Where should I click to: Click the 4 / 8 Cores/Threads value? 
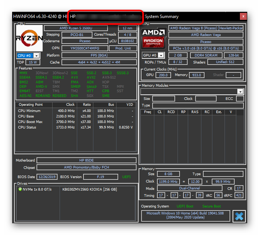coord(127,35)
